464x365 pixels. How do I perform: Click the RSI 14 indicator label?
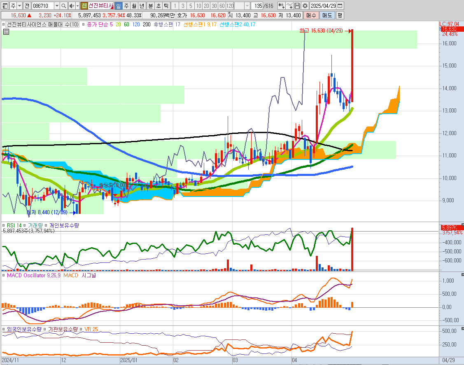pyautogui.click(x=14, y=226)
